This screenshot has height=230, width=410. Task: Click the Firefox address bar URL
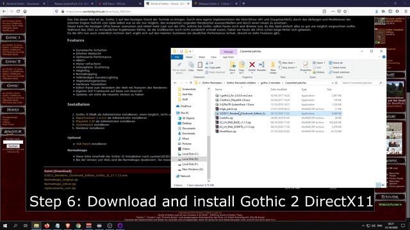[x=98, y=11]
